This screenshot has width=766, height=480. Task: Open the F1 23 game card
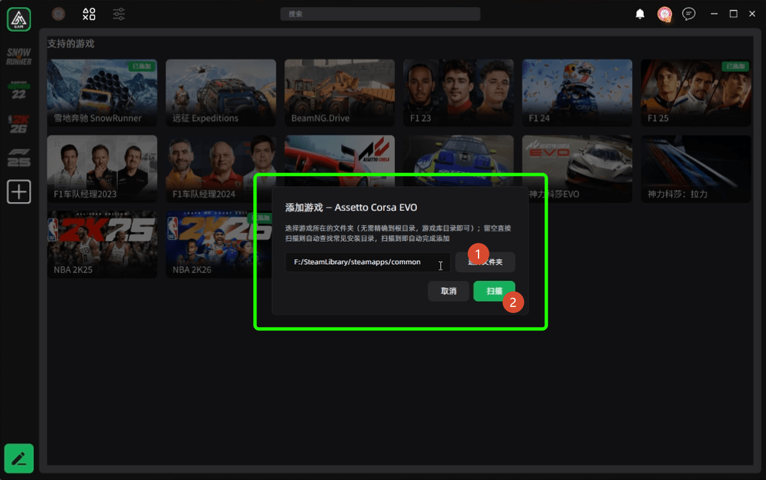click(458, 93)
